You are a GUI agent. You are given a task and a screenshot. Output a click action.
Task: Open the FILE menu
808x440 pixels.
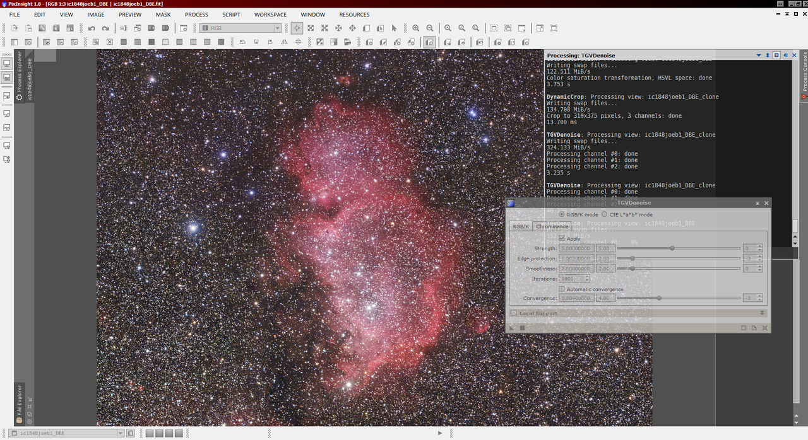pyautogui.click(x=15, y=14)
